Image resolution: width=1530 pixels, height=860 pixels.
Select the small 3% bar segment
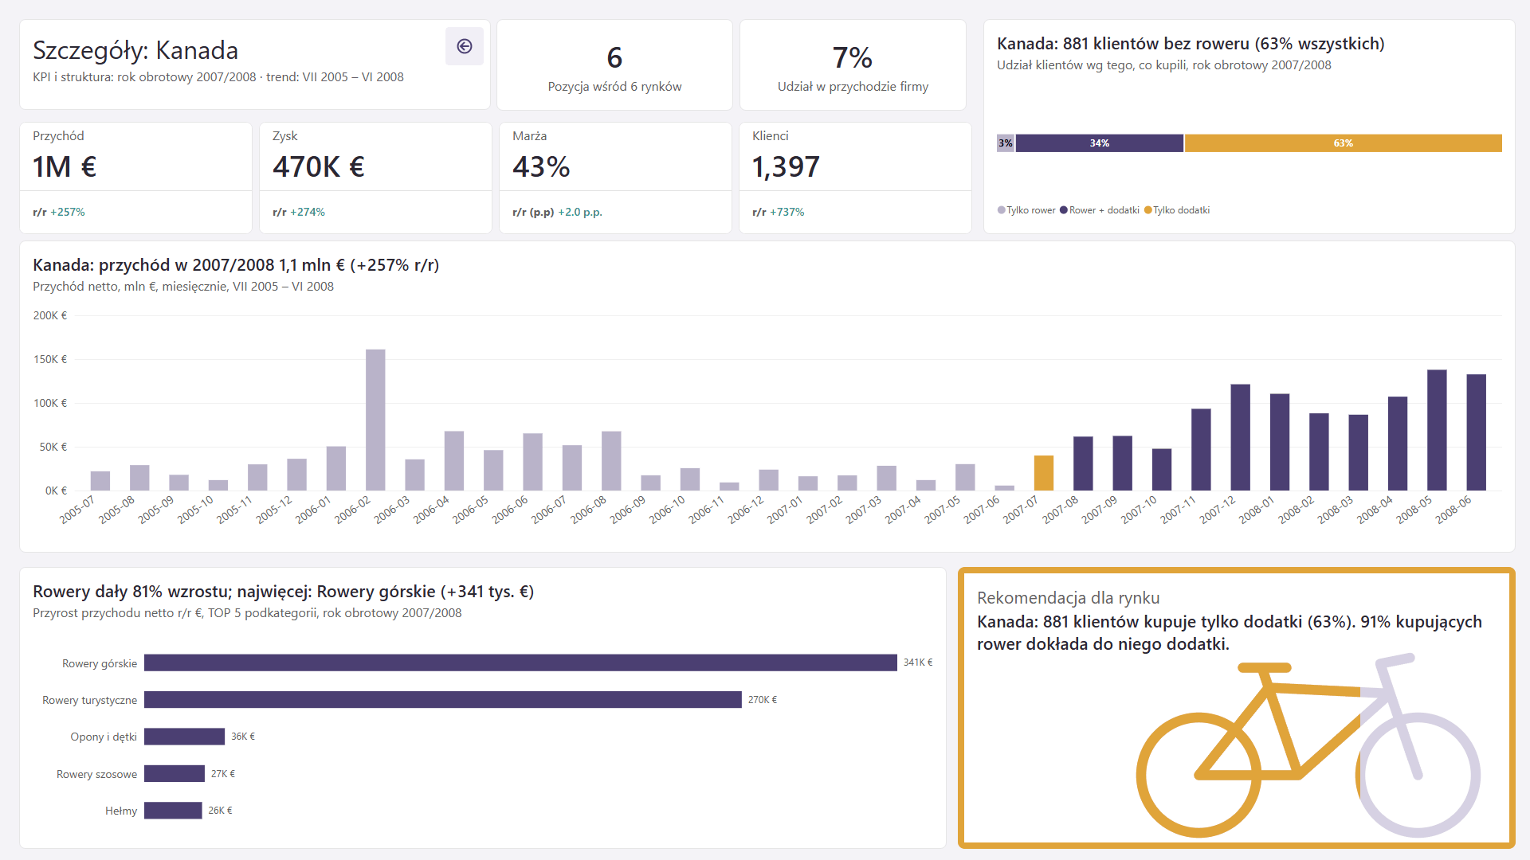coord(1006,143)
